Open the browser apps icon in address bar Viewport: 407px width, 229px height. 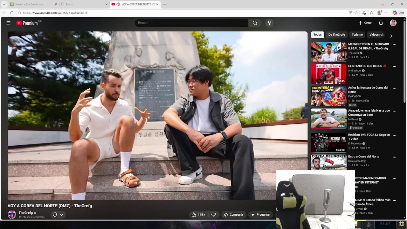coord(350,13)
